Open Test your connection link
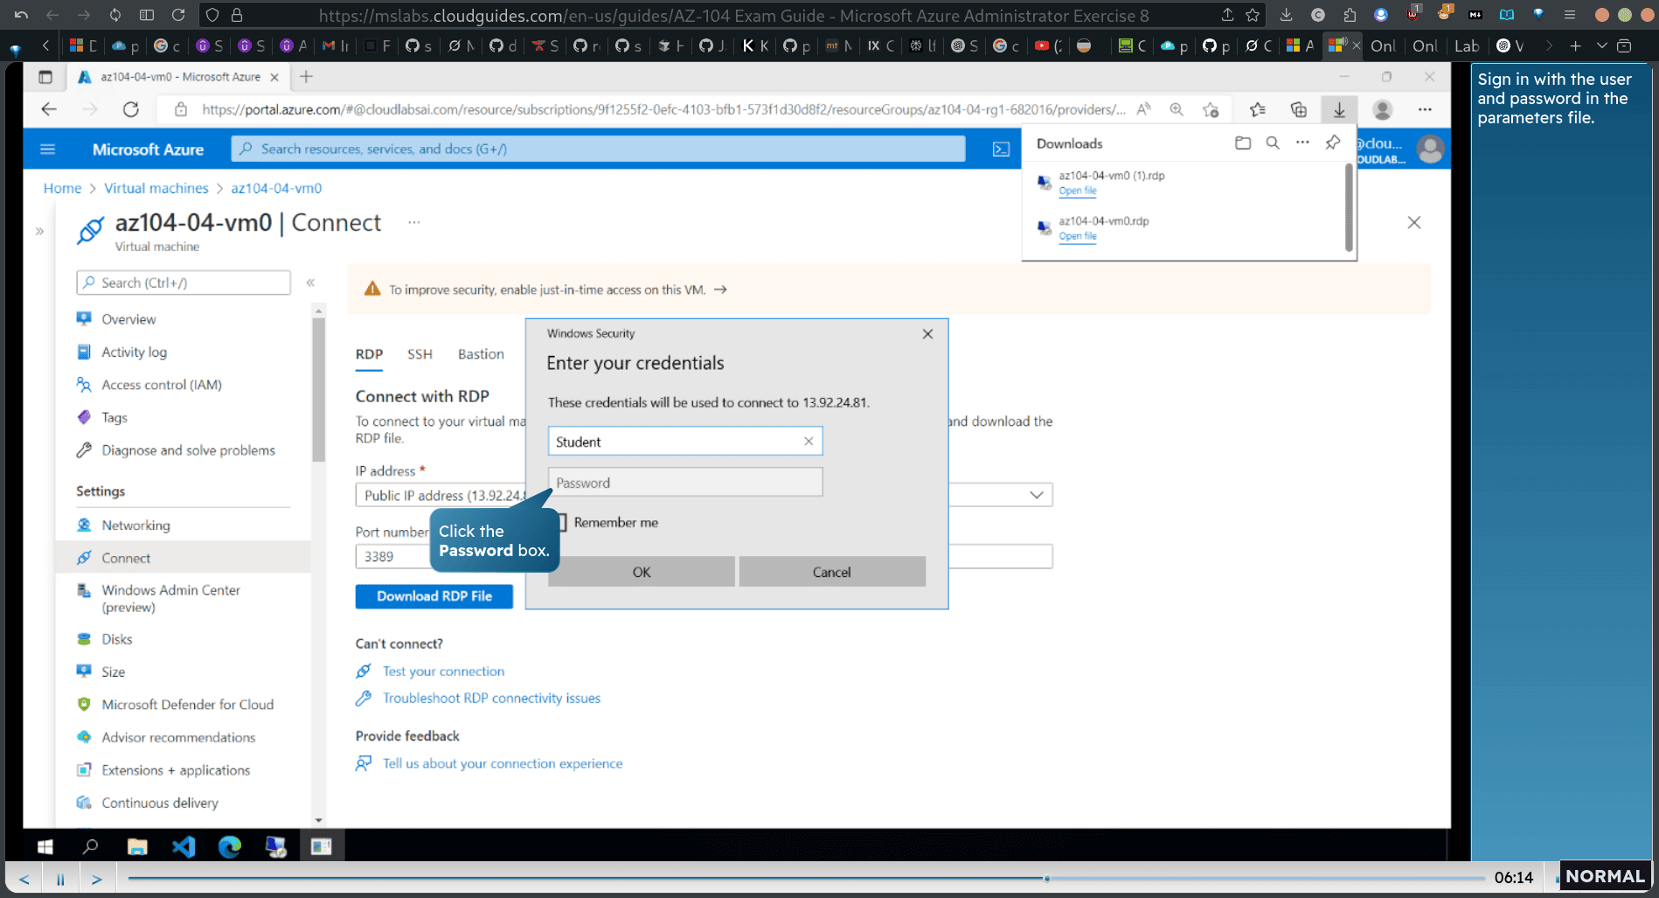The width and height of the screenshot is (1659, 898). (x=443, y=672)
